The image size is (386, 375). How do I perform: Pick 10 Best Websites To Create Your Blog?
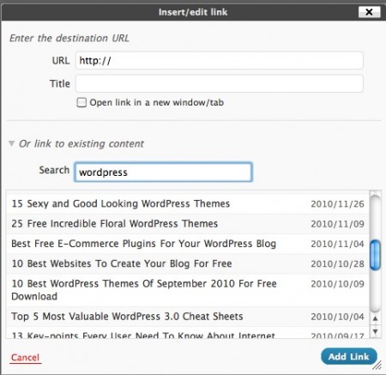(x=188, y=263)
